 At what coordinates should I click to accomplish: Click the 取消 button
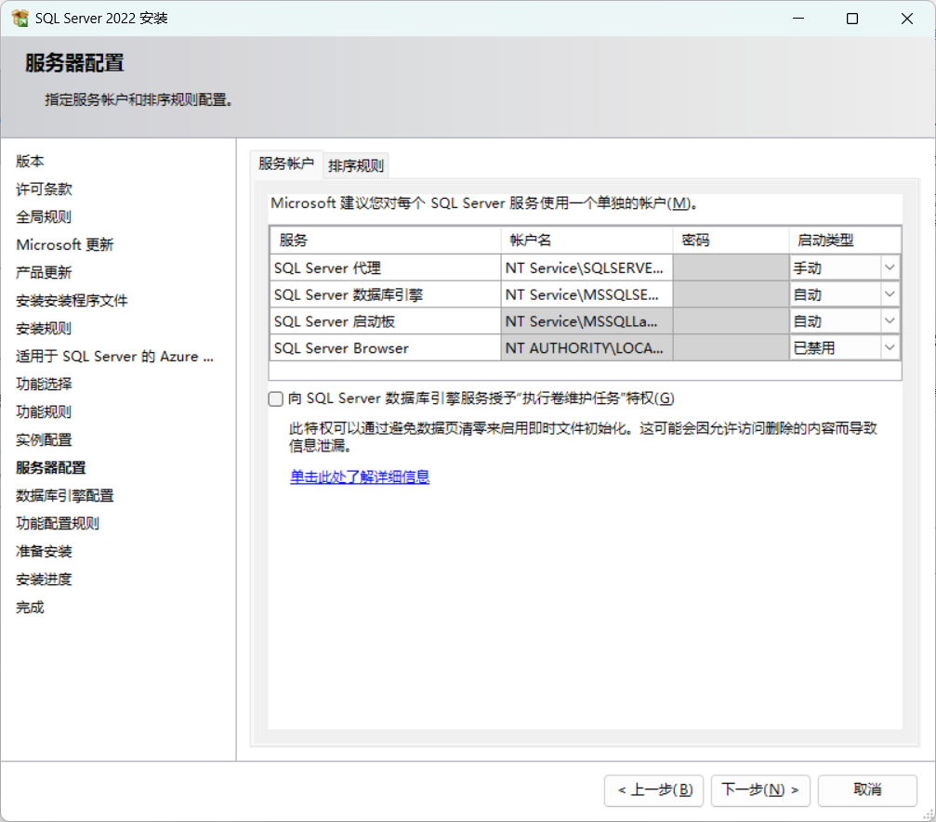coord(866,790)
